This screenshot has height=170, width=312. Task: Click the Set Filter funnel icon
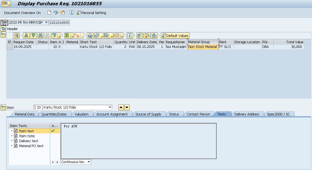click(x=55, y=36)
